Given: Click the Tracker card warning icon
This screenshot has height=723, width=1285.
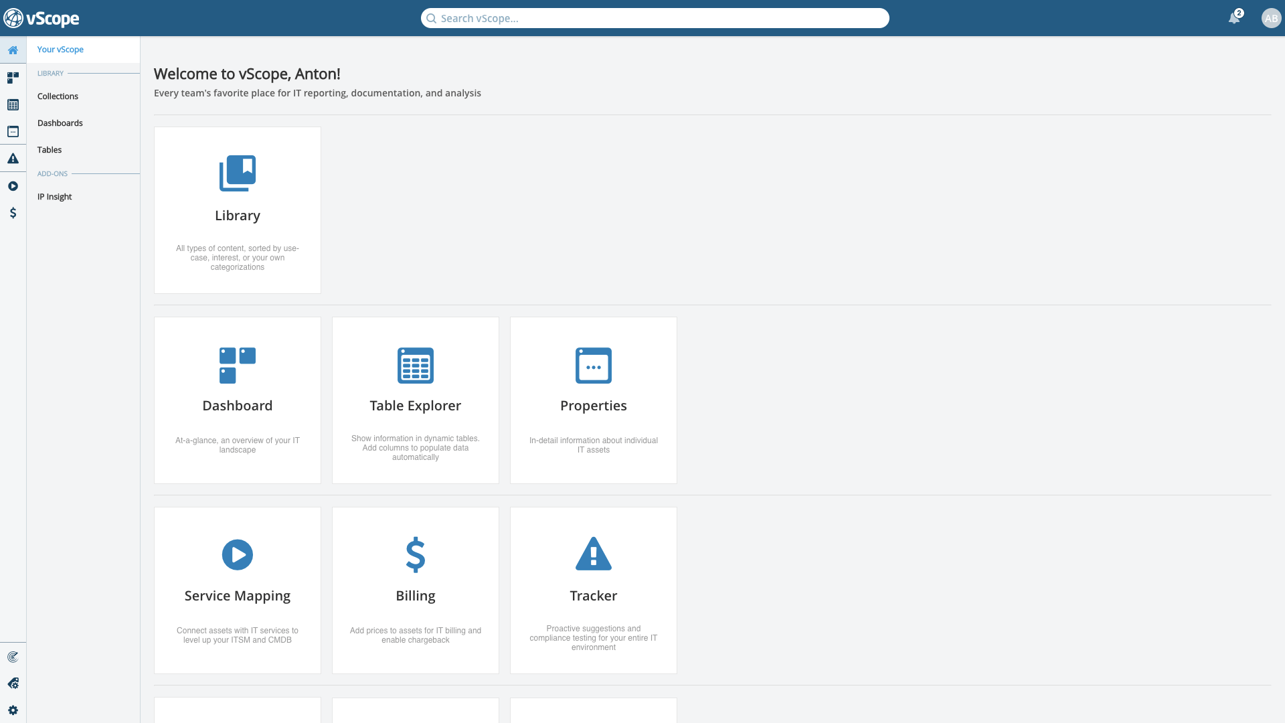Looking at the screenshot, I should click(x=594, y=554).
